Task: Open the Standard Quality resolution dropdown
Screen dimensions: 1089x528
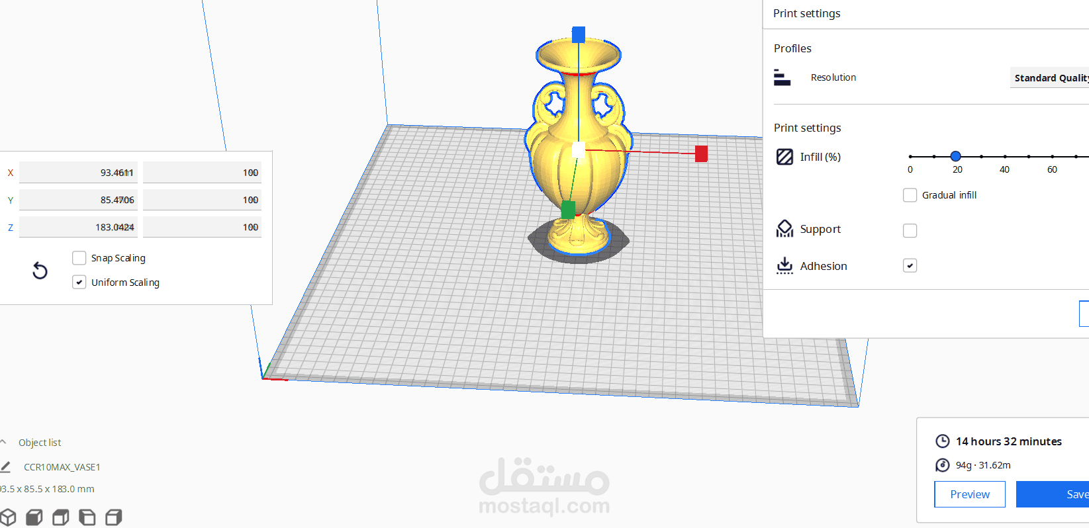Action: [x=1049, y=77]
